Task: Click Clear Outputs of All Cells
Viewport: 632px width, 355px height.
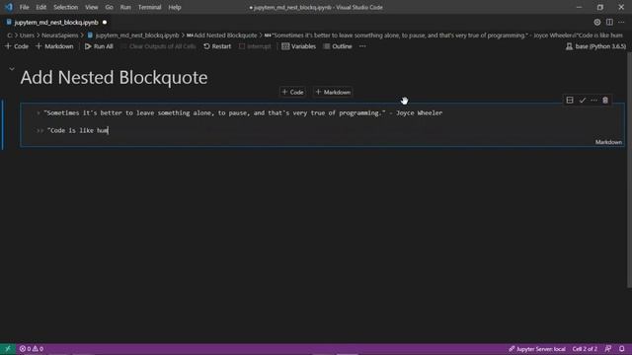Action: [x=158, y=46]
